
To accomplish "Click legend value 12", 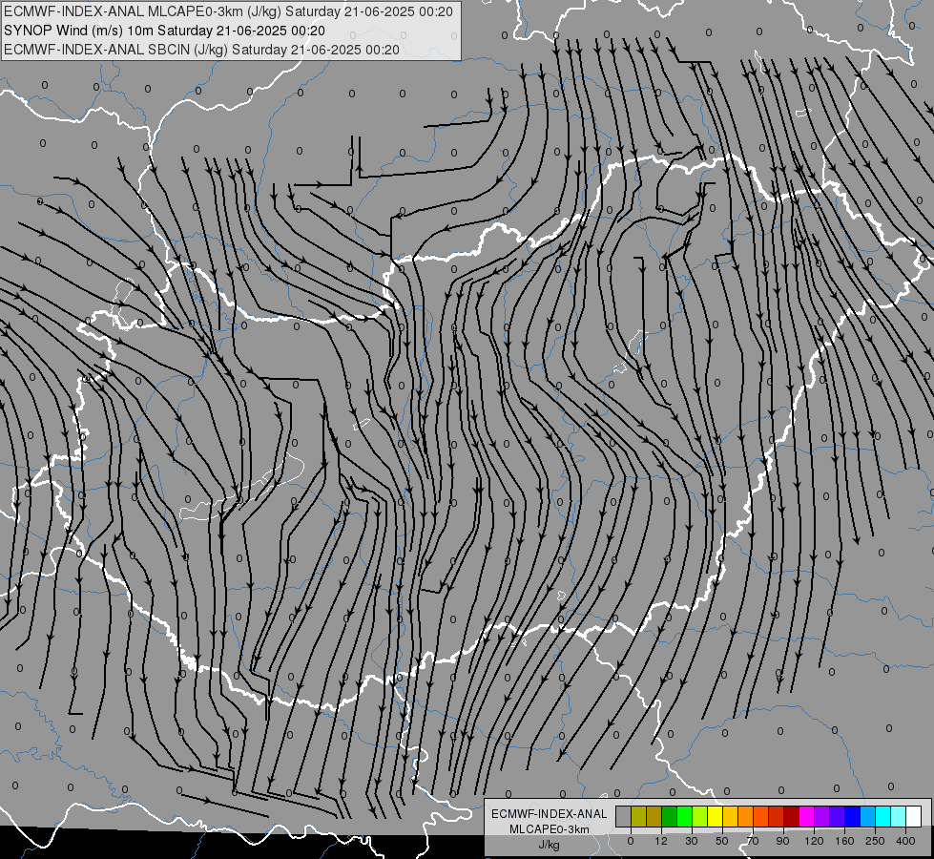I will [661, 841].
